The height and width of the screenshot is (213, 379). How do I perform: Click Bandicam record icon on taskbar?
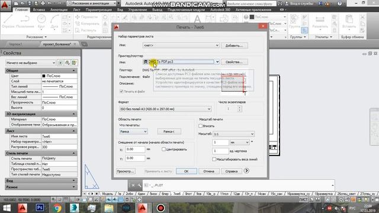tap(160, 208)
